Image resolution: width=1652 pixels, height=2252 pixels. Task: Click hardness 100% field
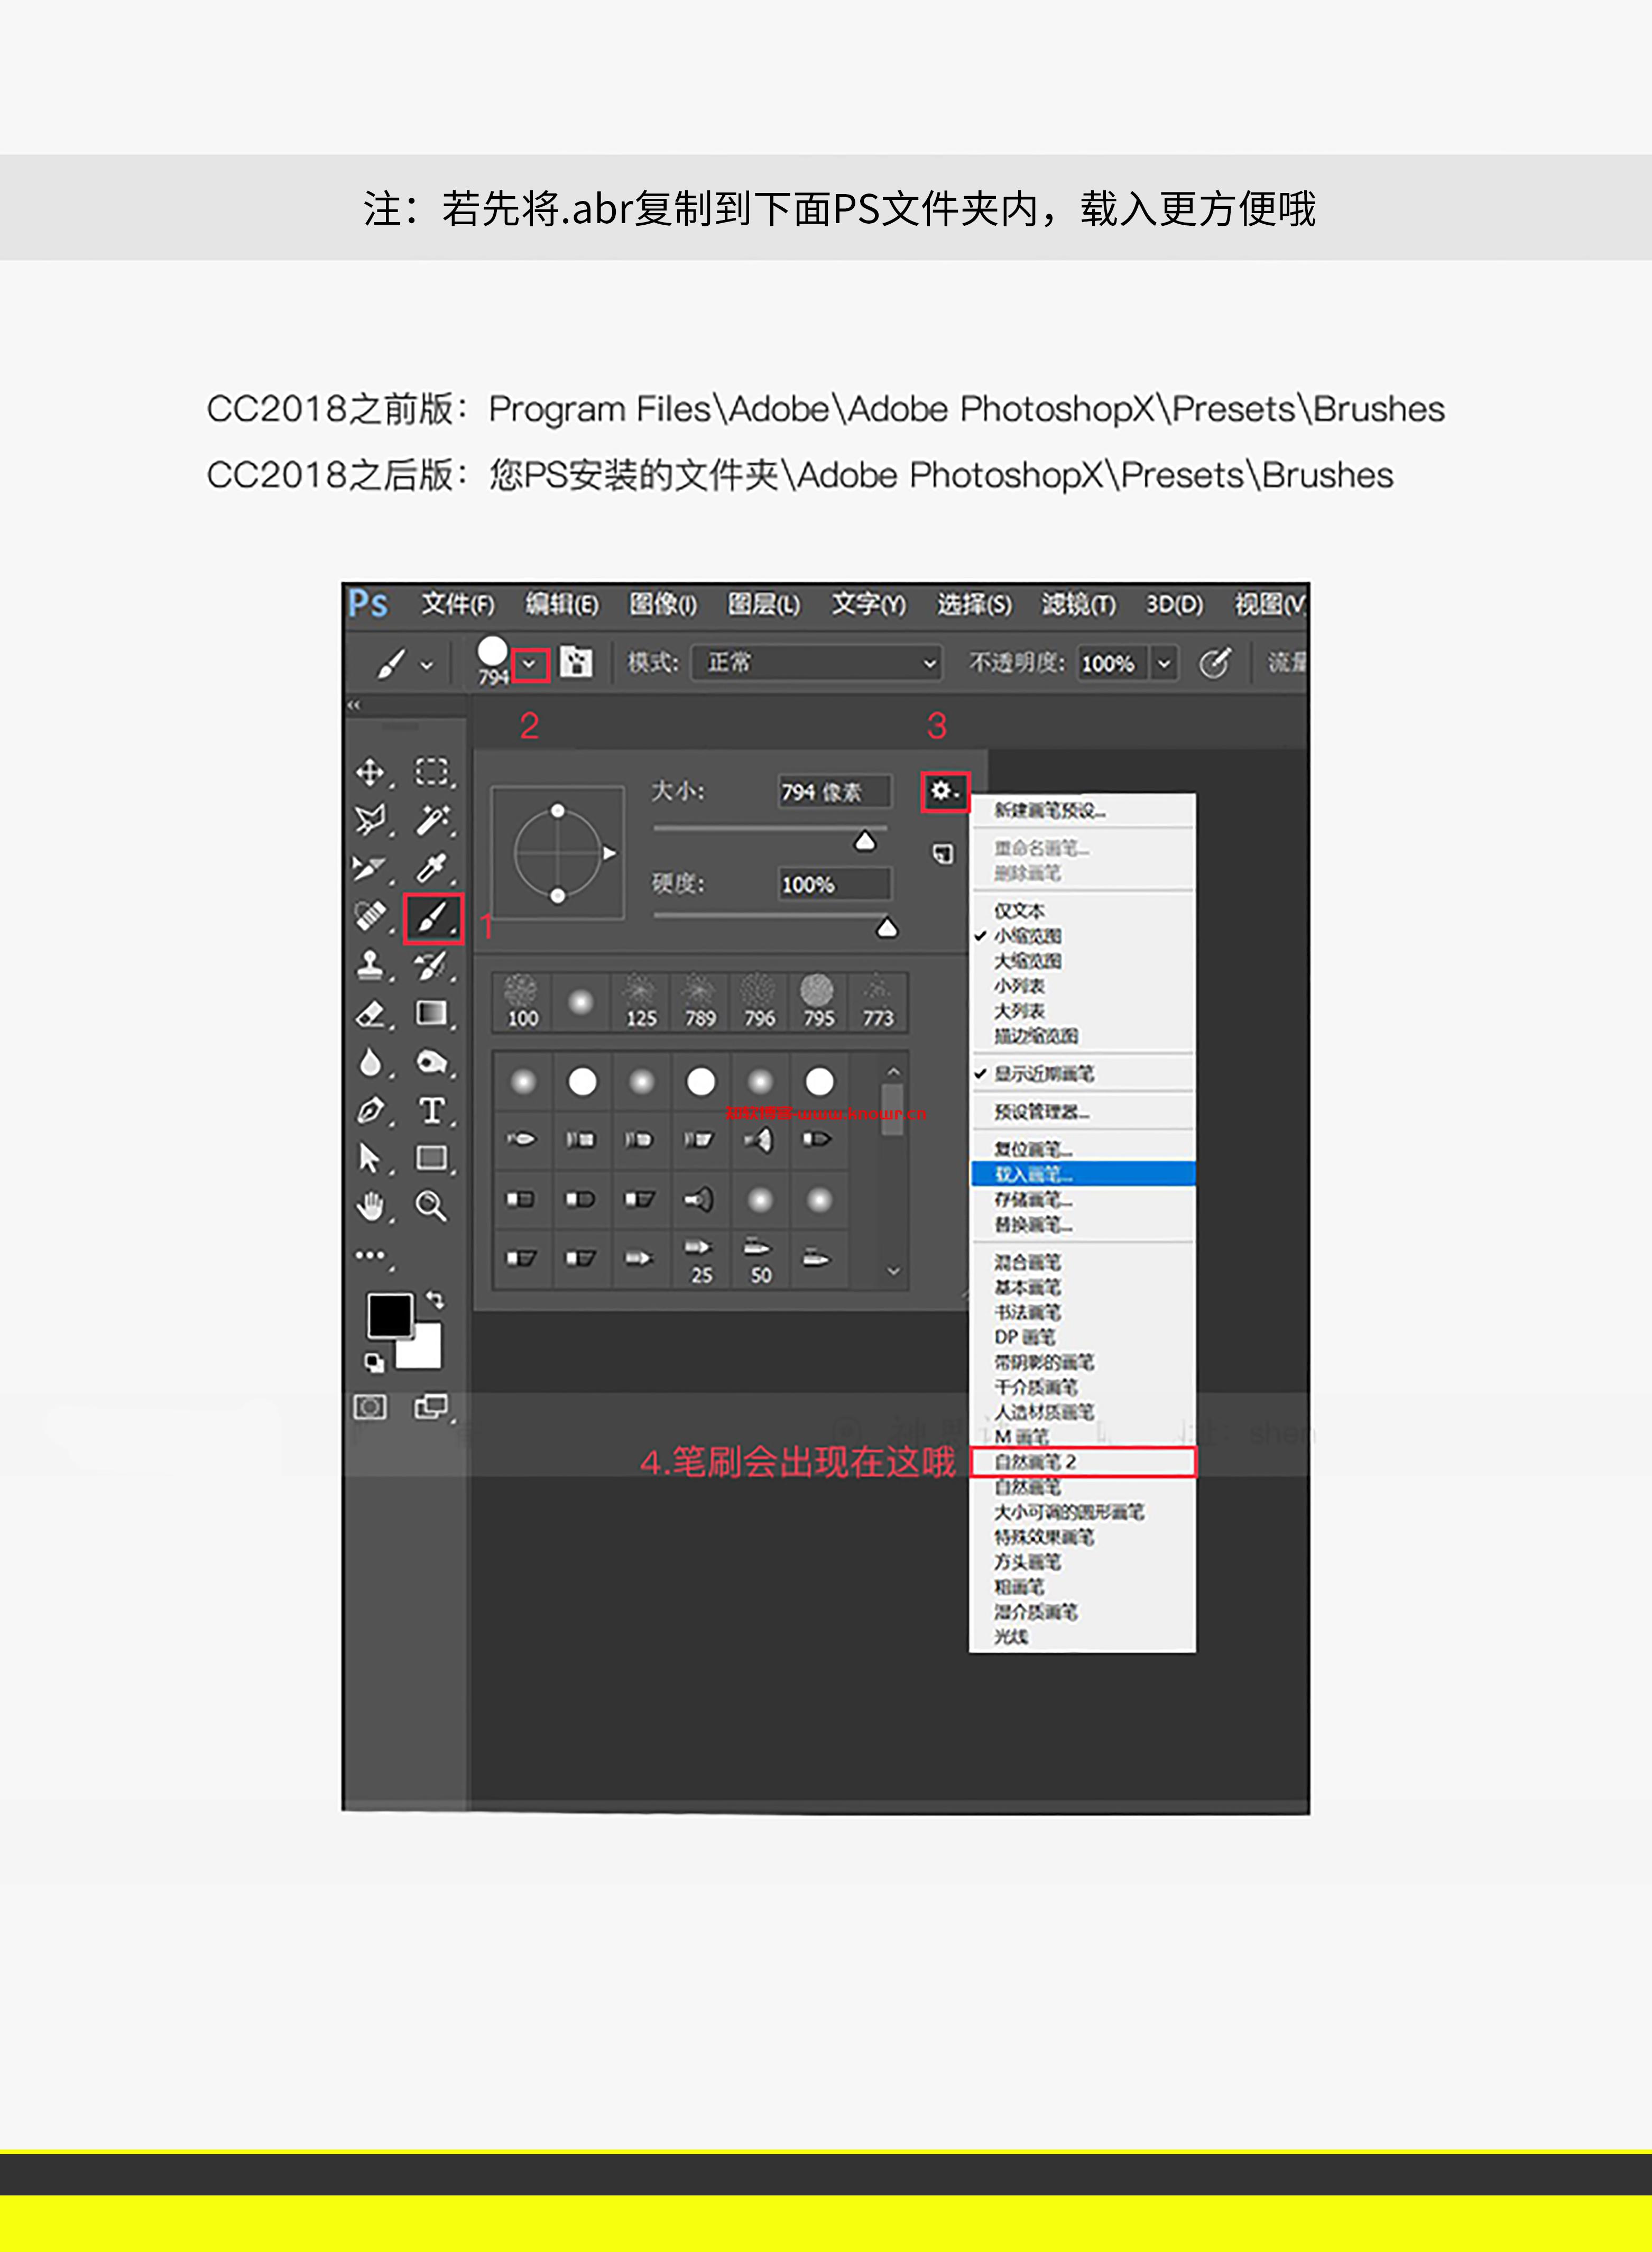834,884
